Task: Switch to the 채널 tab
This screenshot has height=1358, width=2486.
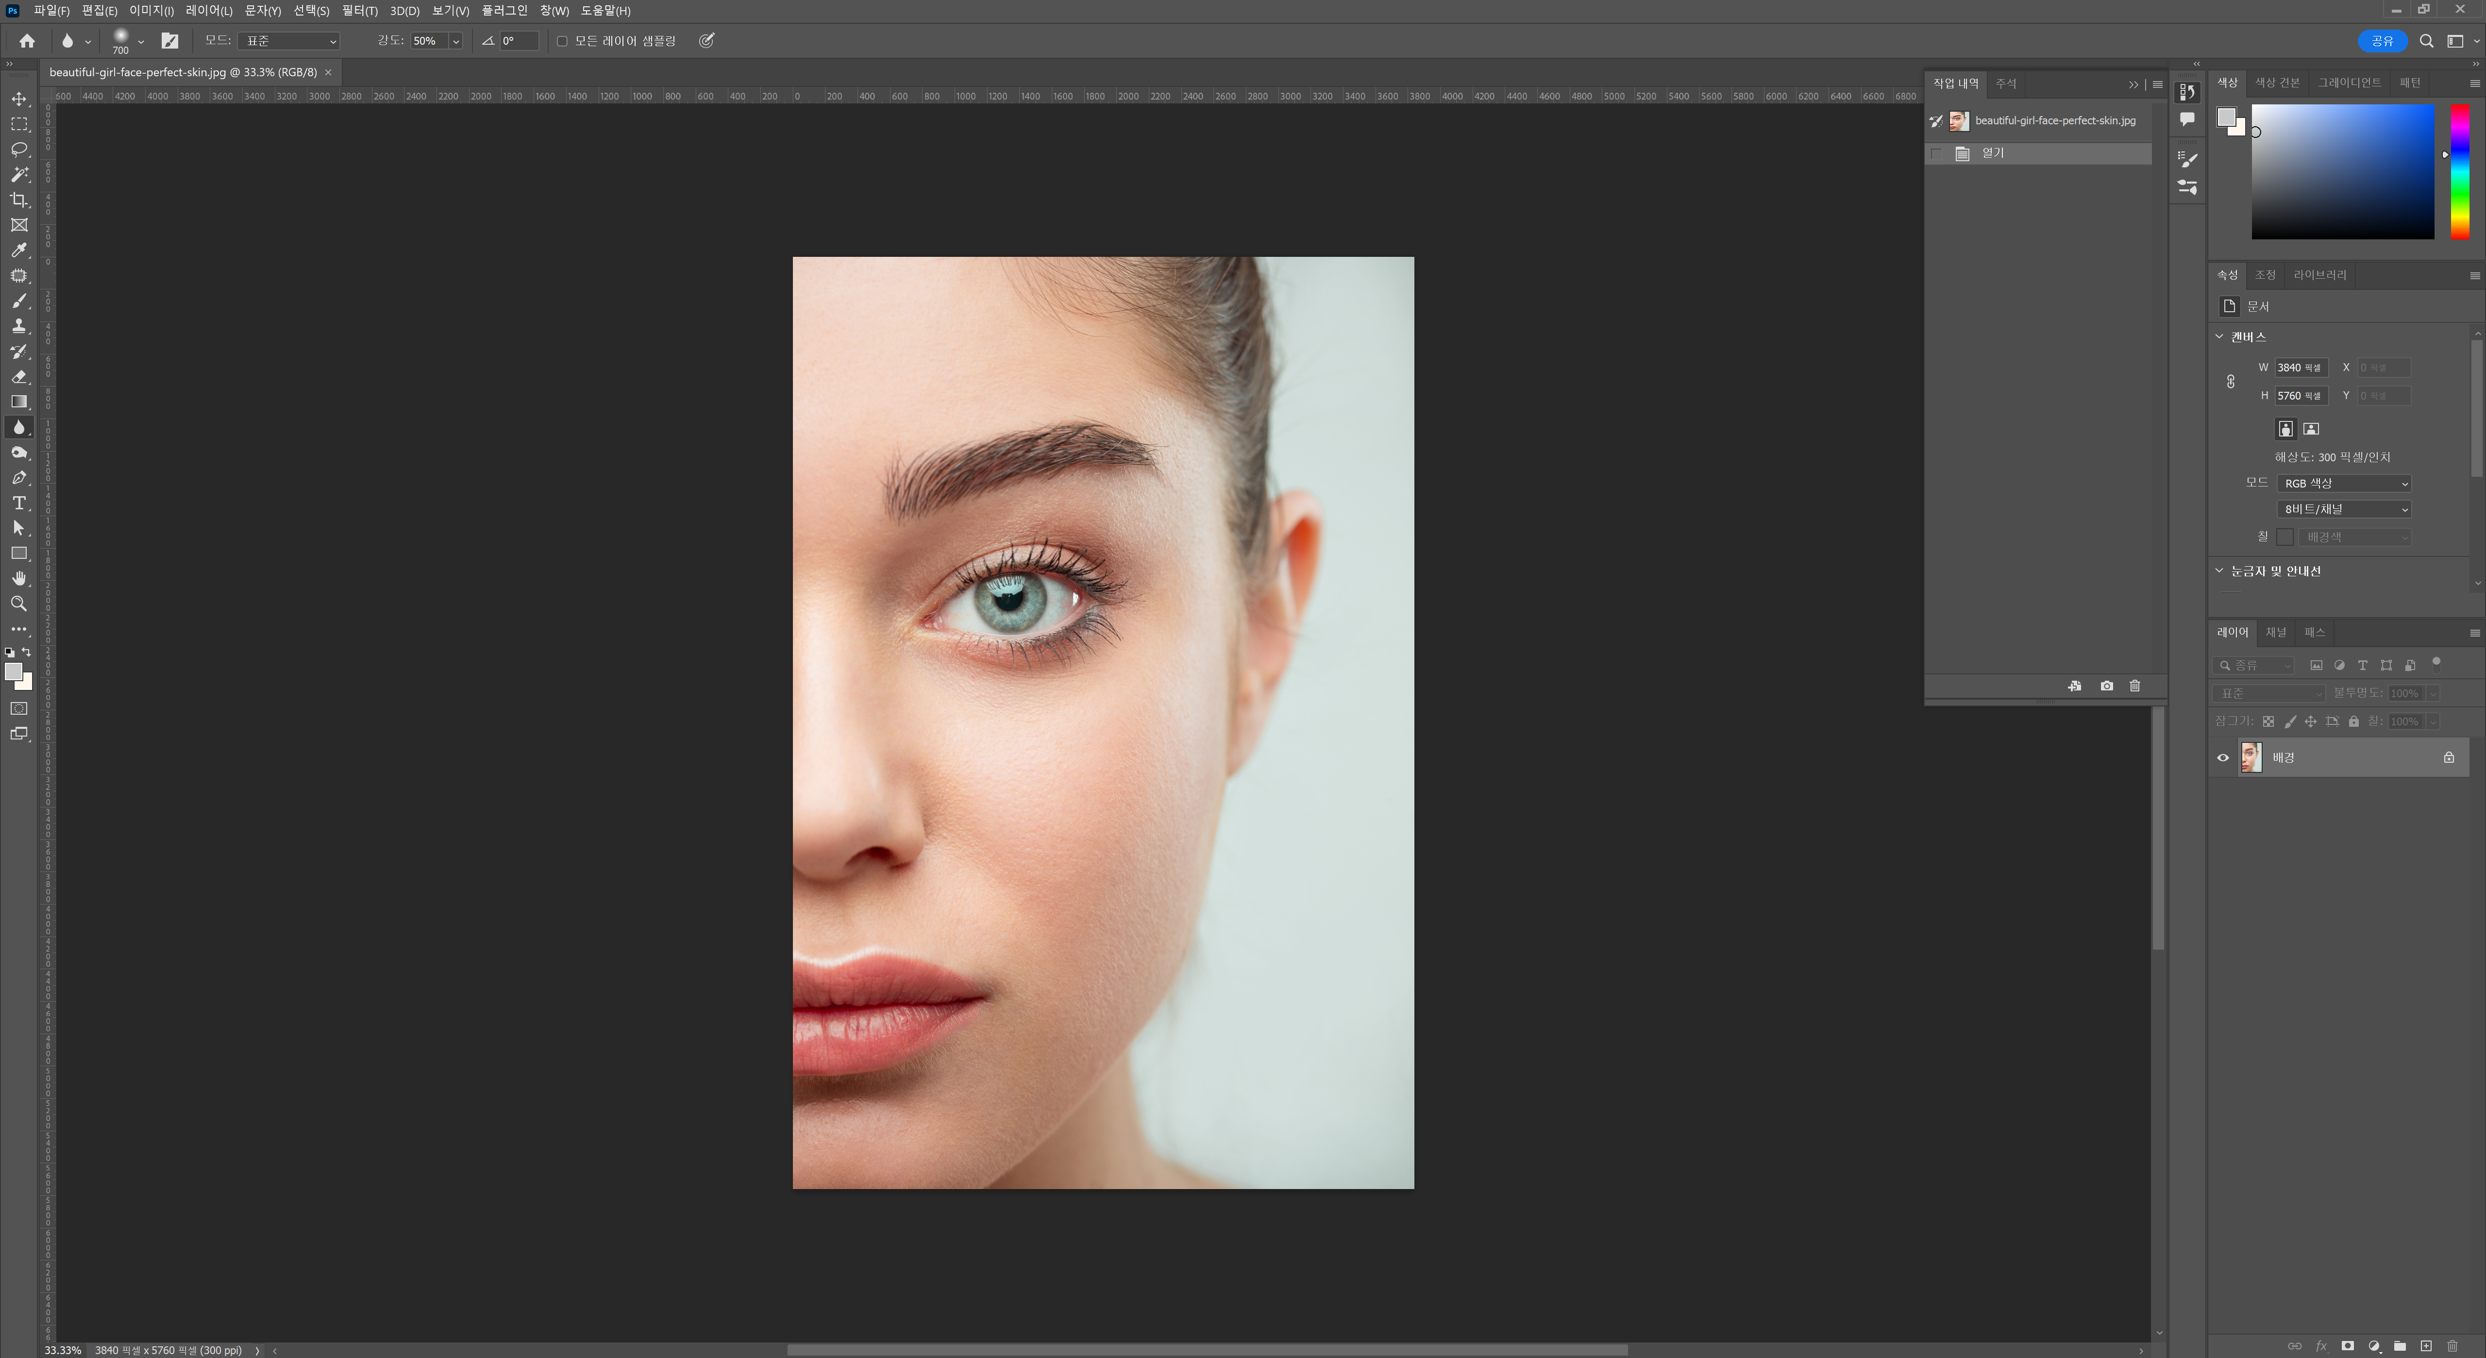Action: click(x=2277, y=632)
